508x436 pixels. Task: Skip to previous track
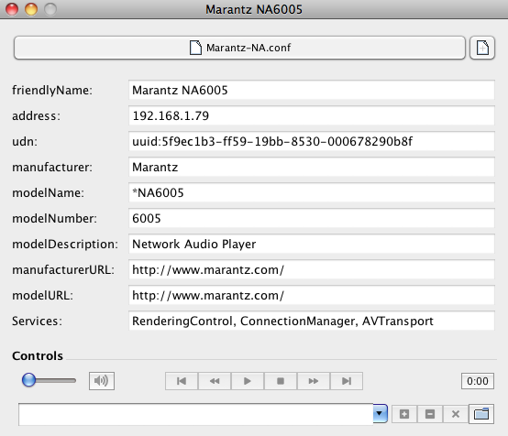[x=182, y=381]
